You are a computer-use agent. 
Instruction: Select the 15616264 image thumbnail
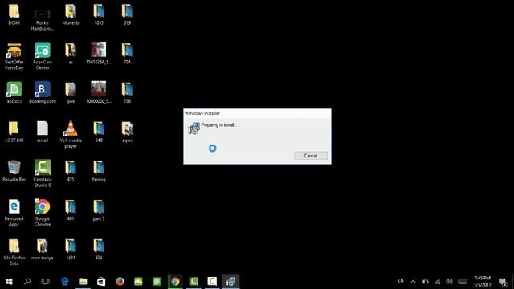[x=99, y=54]
